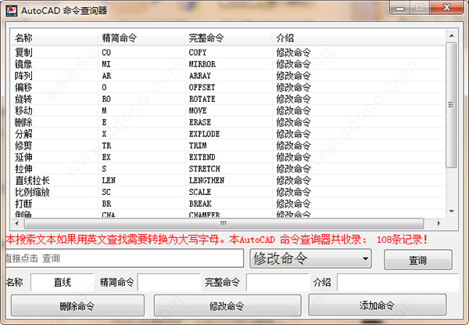Sort by the 名称 column header

click(54, 38)
